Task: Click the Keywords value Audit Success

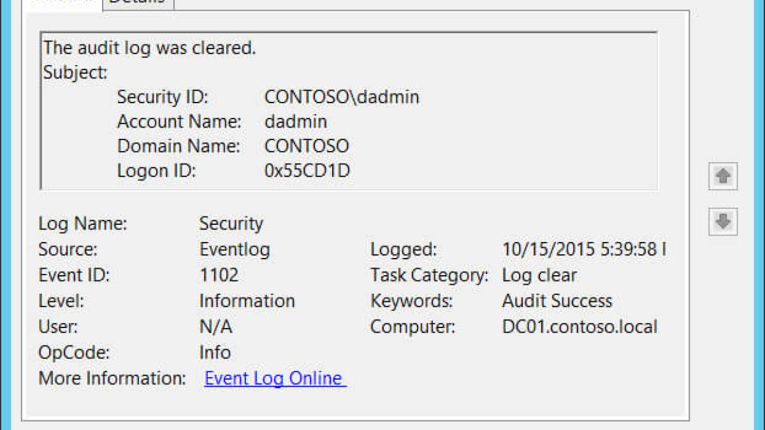Action: click(x=557, y=301)
